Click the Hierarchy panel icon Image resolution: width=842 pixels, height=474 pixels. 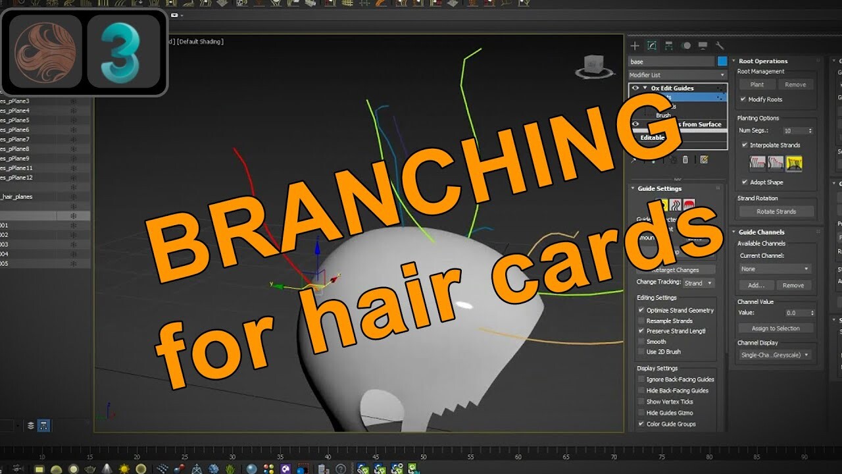click(x=670, y=45)
